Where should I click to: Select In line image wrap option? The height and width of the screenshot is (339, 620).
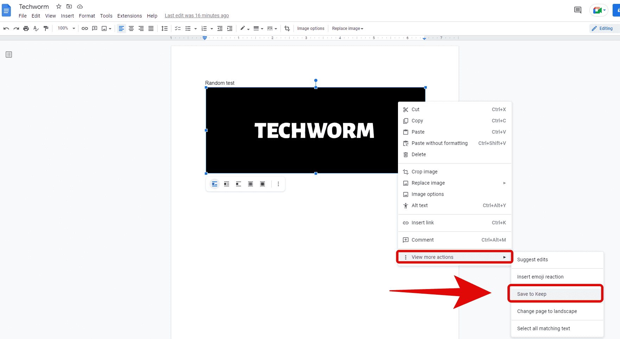click(x=215, y=184)
